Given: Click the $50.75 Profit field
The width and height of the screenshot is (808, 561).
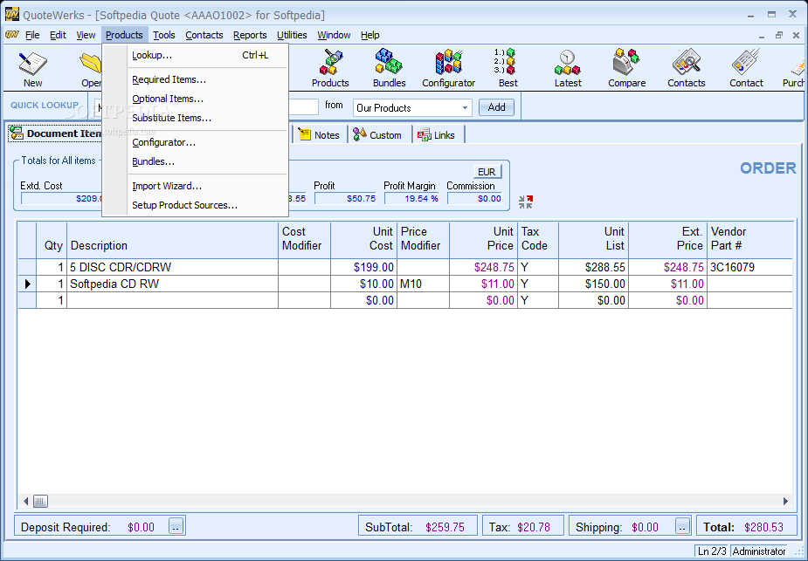Looking at the screenshot, I should point(345,199).
